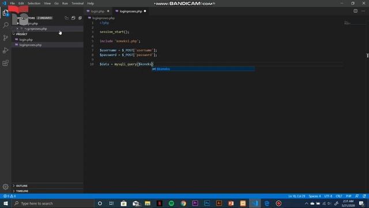Open the Run menu
The image size is (369, 208).
click(x=65, y=3)
